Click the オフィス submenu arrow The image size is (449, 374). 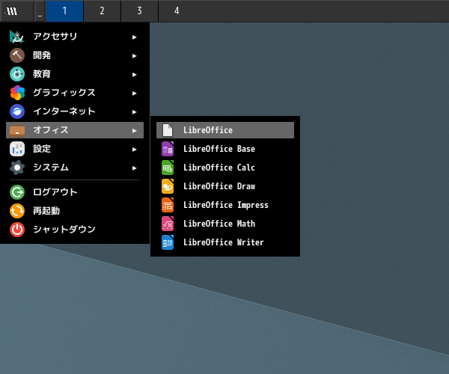coord(134,131)
